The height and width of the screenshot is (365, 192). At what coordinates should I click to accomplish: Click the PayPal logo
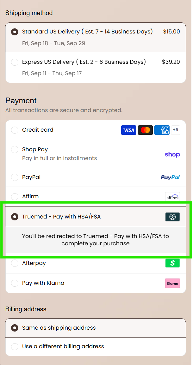(x=170, y=177)
